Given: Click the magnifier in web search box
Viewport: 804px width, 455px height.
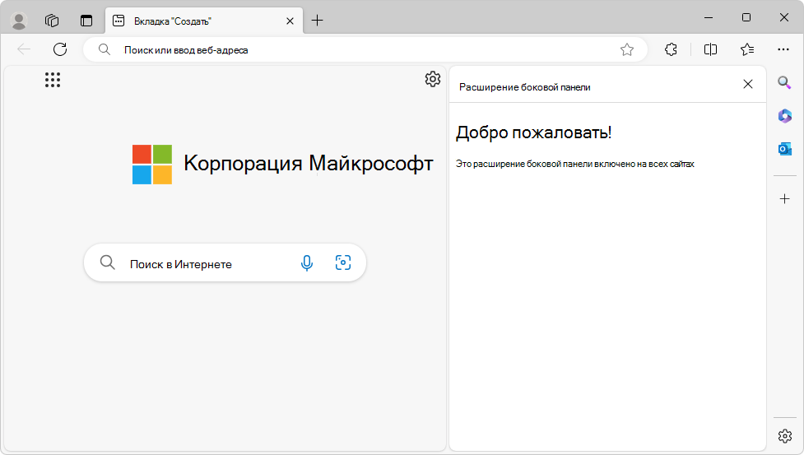Looking at the screenshot, I should [x=107, y=262].
